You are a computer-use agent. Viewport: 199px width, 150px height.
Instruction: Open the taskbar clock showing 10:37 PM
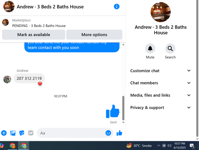click(x=179, y=146)
